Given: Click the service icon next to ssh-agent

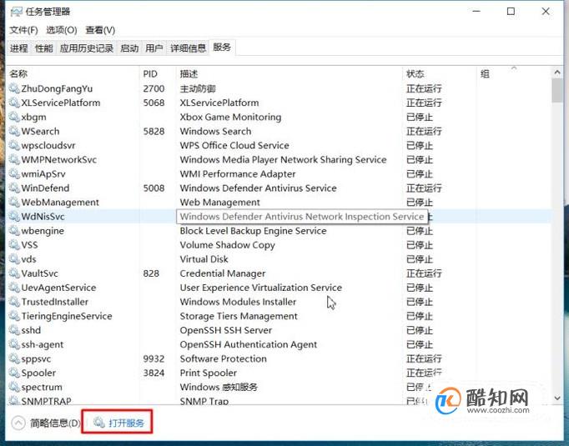Looking at the screenshot, I should coord(14,344).
